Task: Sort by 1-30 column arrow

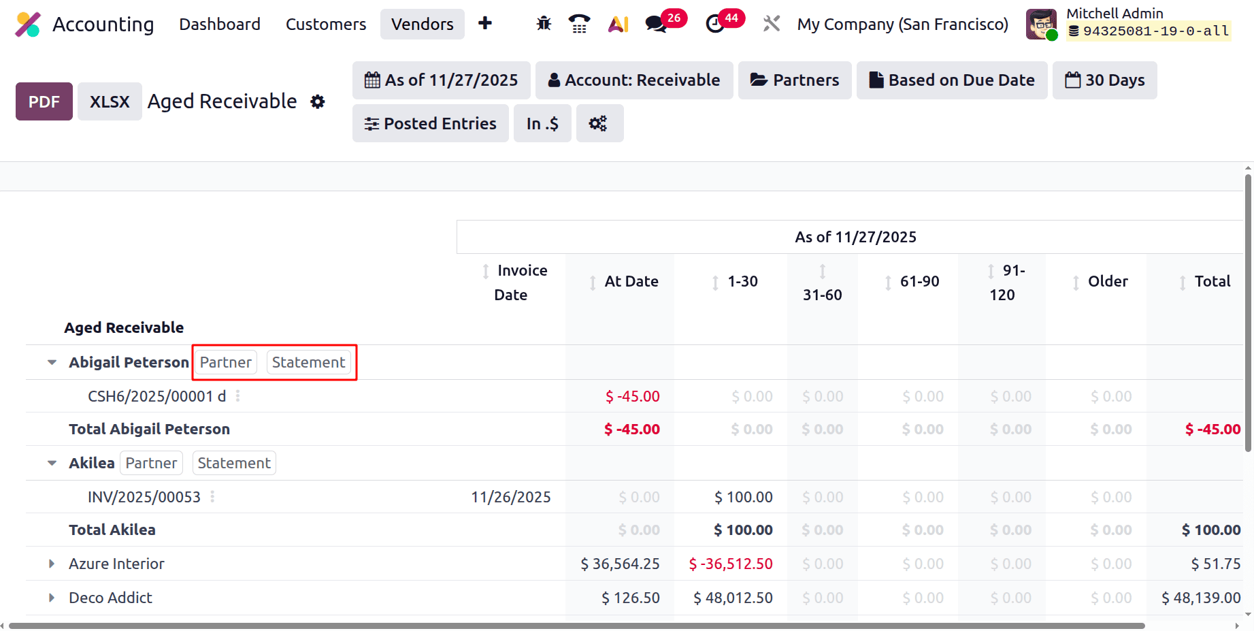Action: 715,282
